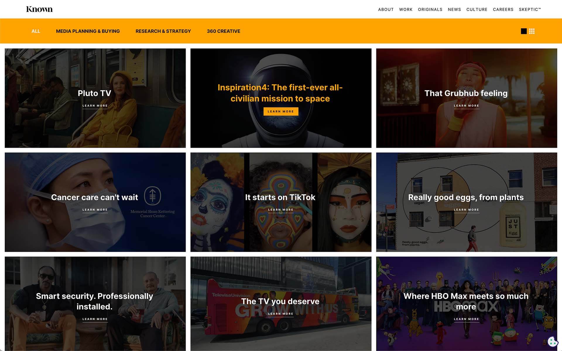Viewport: 562px width, 351px height.
Task: Click Inspiration4 orange Learn More button
Action: [281, 111]
